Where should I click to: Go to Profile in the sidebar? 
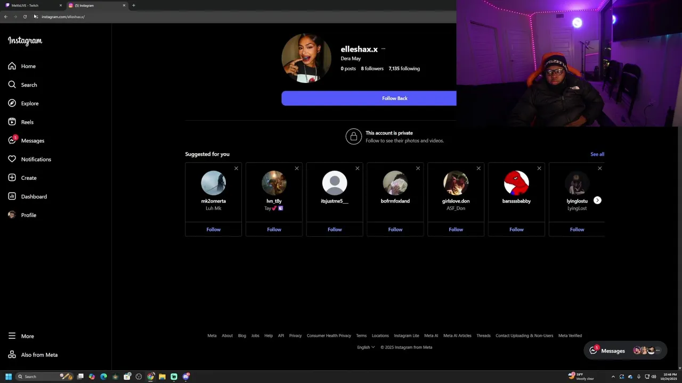[x=22, y=215]
